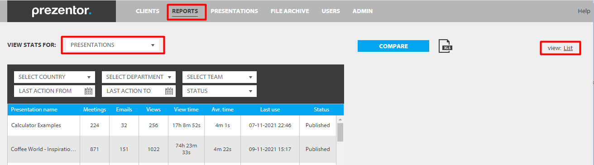Open the View Stats For Presentations dropdown
The image size is (594, 165).
[113, 45]
